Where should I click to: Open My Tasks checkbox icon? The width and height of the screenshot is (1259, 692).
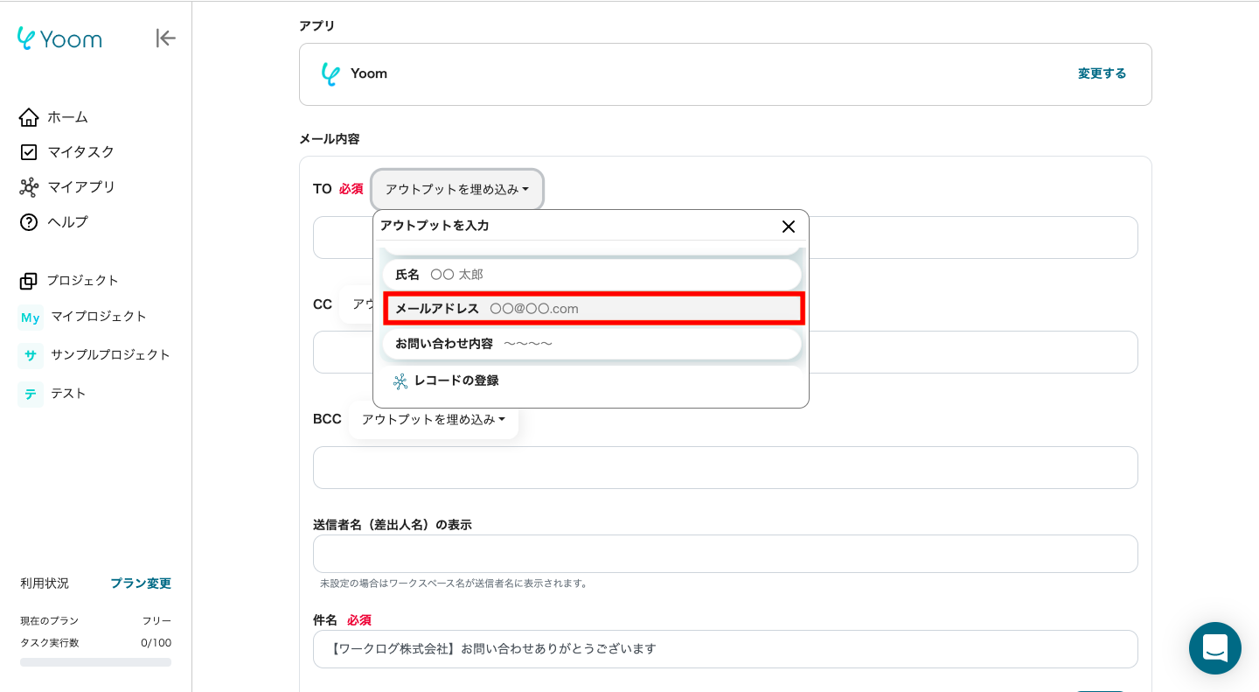29,152
